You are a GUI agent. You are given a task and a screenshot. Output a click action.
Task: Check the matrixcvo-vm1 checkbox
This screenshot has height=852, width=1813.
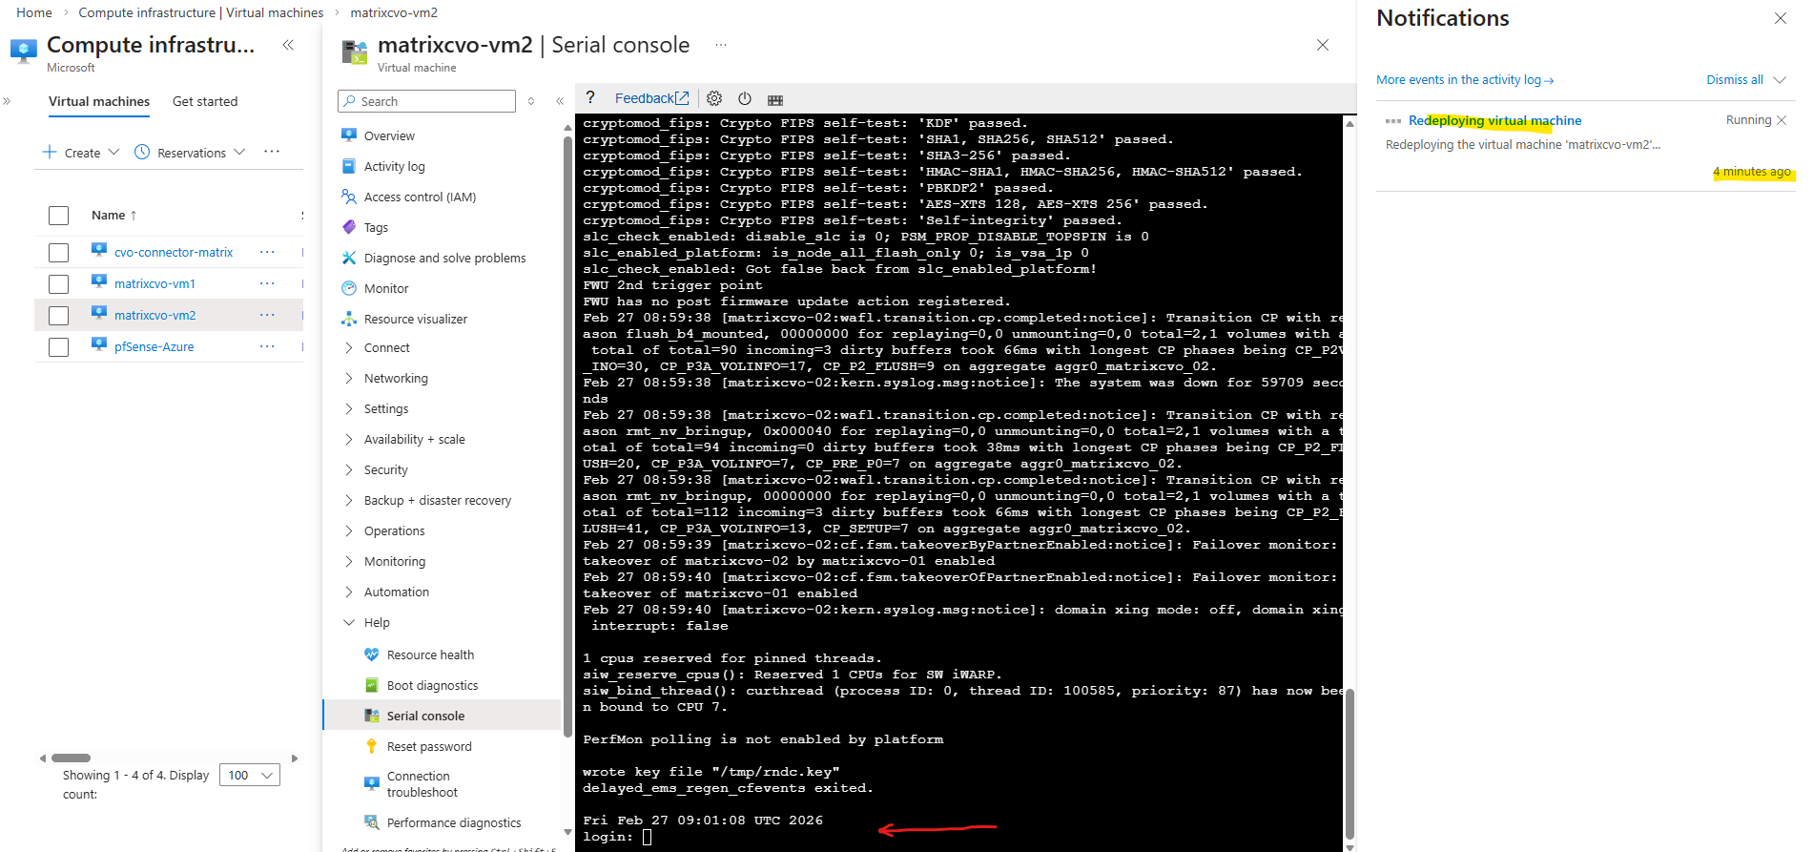coord(59,284)
